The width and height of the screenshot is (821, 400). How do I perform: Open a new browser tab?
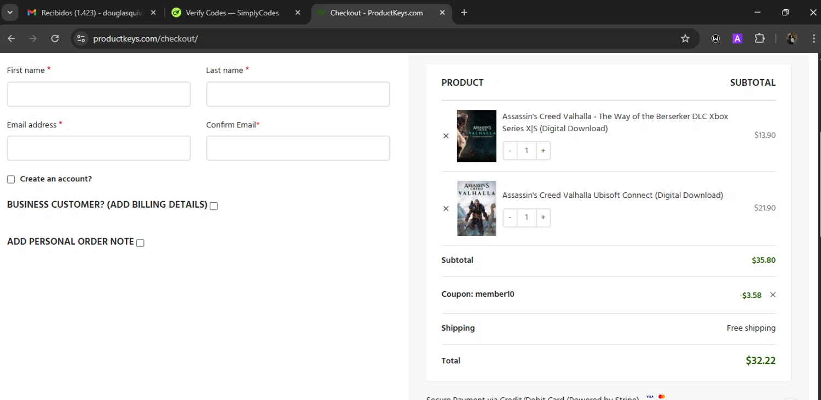464,13
